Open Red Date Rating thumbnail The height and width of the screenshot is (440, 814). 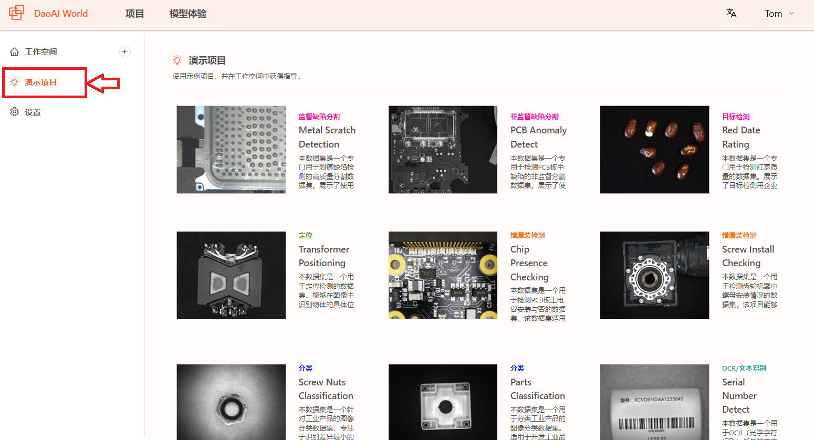654,150
